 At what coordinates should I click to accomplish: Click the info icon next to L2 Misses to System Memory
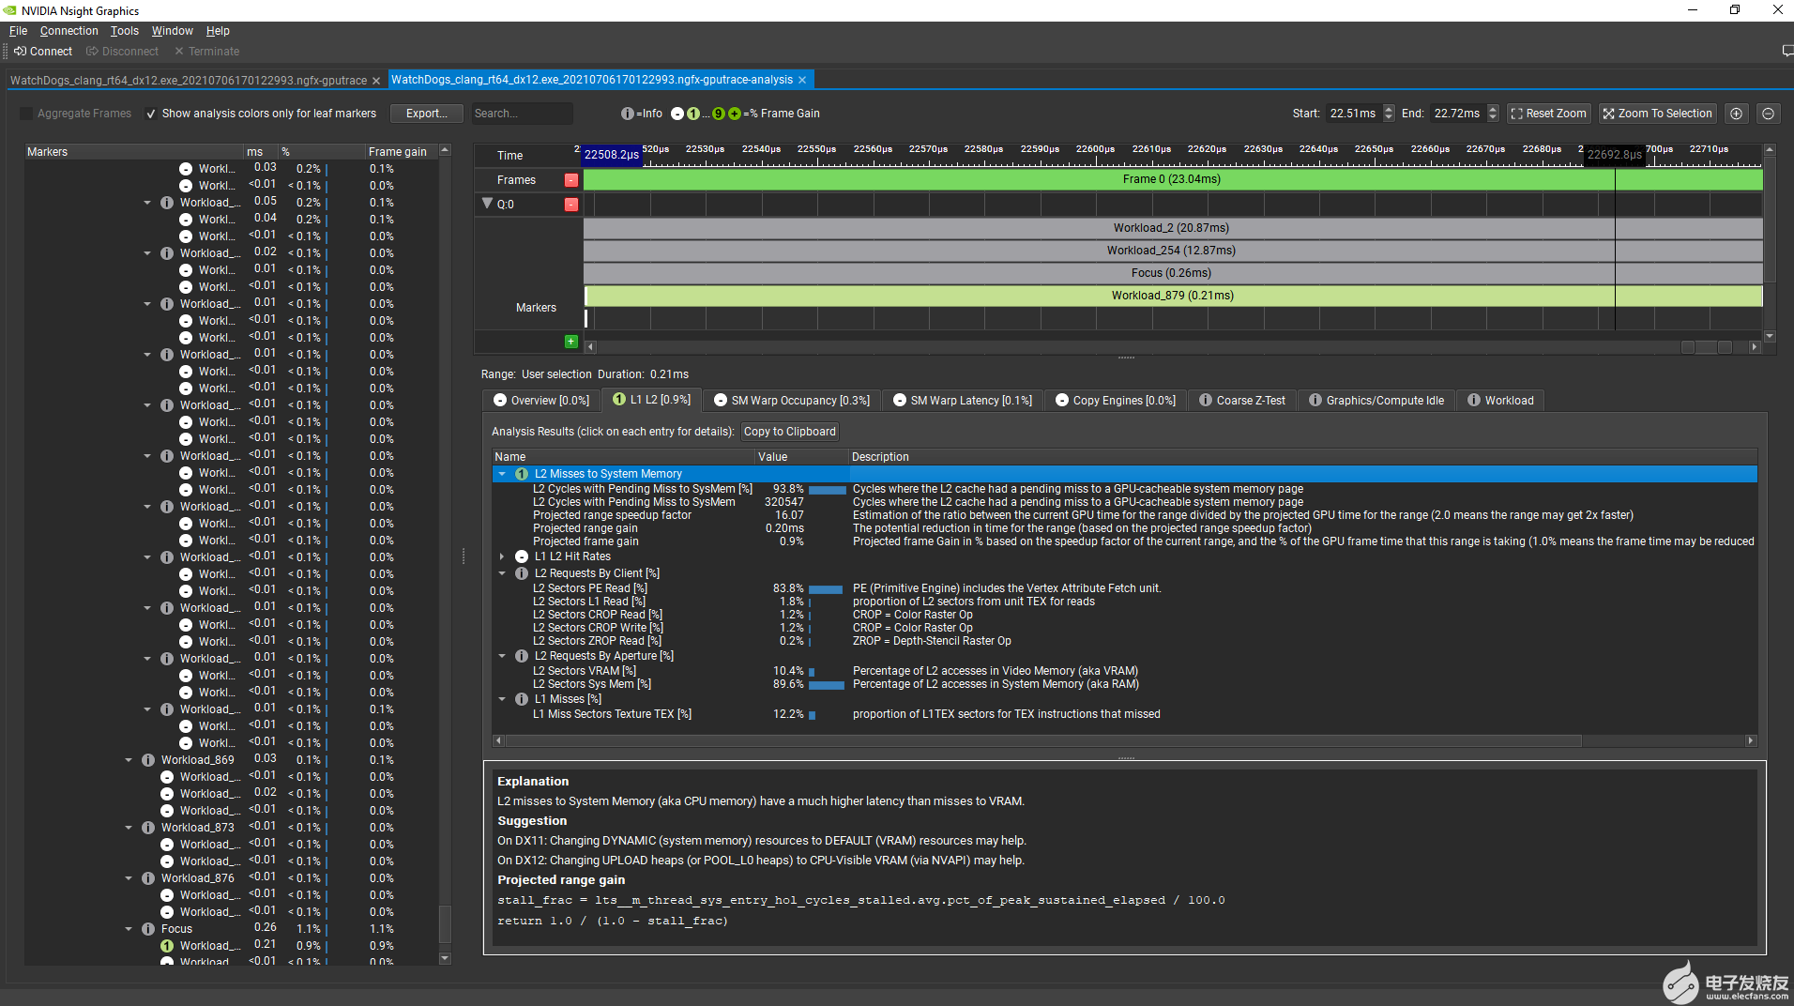tap(522, 474)
